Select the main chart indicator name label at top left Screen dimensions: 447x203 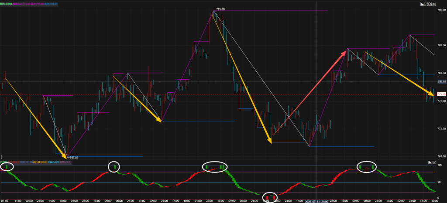(6, 3)
